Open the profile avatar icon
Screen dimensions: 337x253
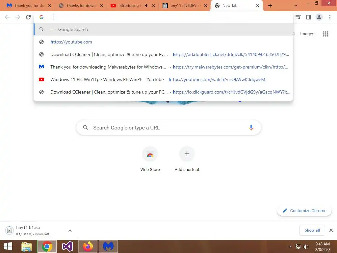pos(319,17)
